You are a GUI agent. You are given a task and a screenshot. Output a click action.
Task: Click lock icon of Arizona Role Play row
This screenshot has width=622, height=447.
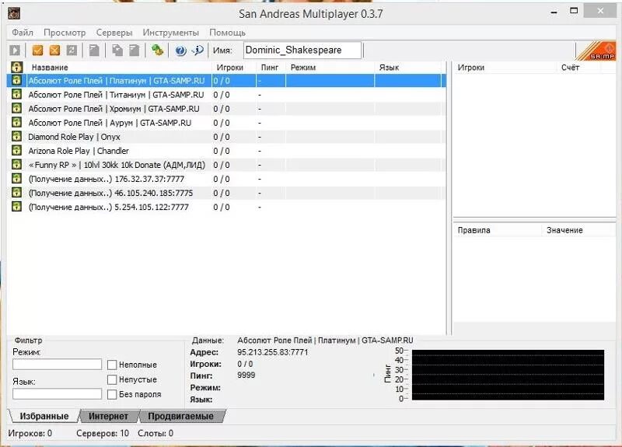[16, 151]
